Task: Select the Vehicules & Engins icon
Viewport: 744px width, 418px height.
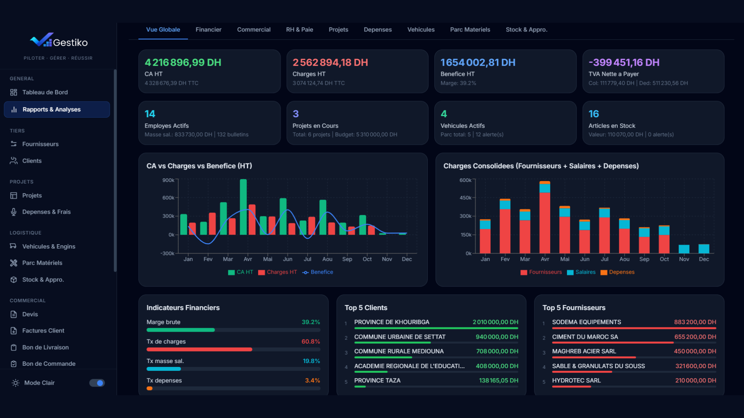Action: (x=14, y=246)
